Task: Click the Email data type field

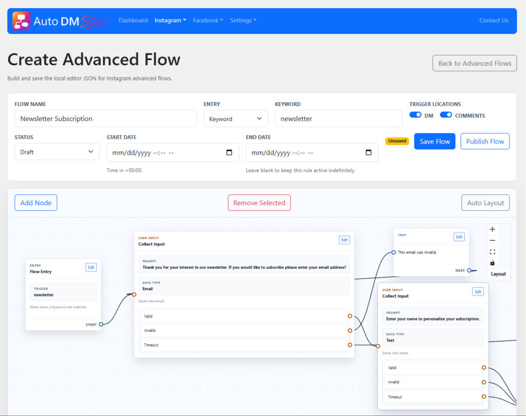Action: point(244,286)
